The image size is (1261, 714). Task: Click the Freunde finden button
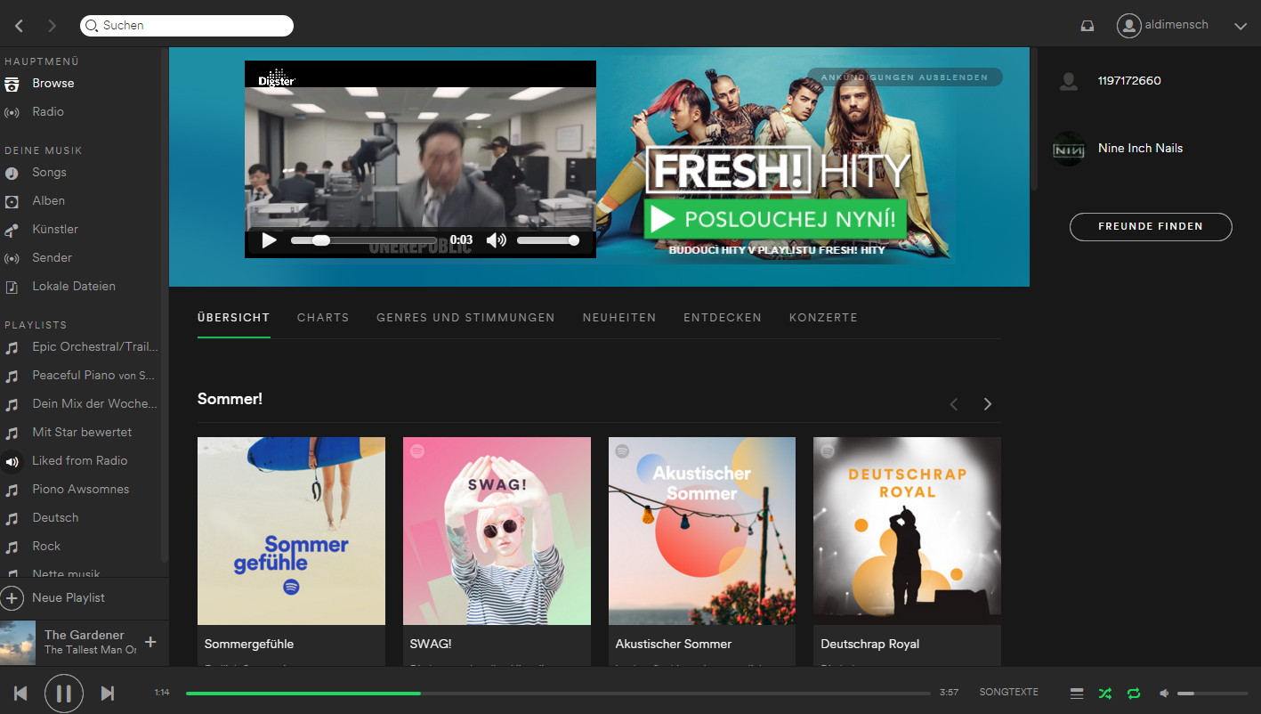[x=1151, y=227]
